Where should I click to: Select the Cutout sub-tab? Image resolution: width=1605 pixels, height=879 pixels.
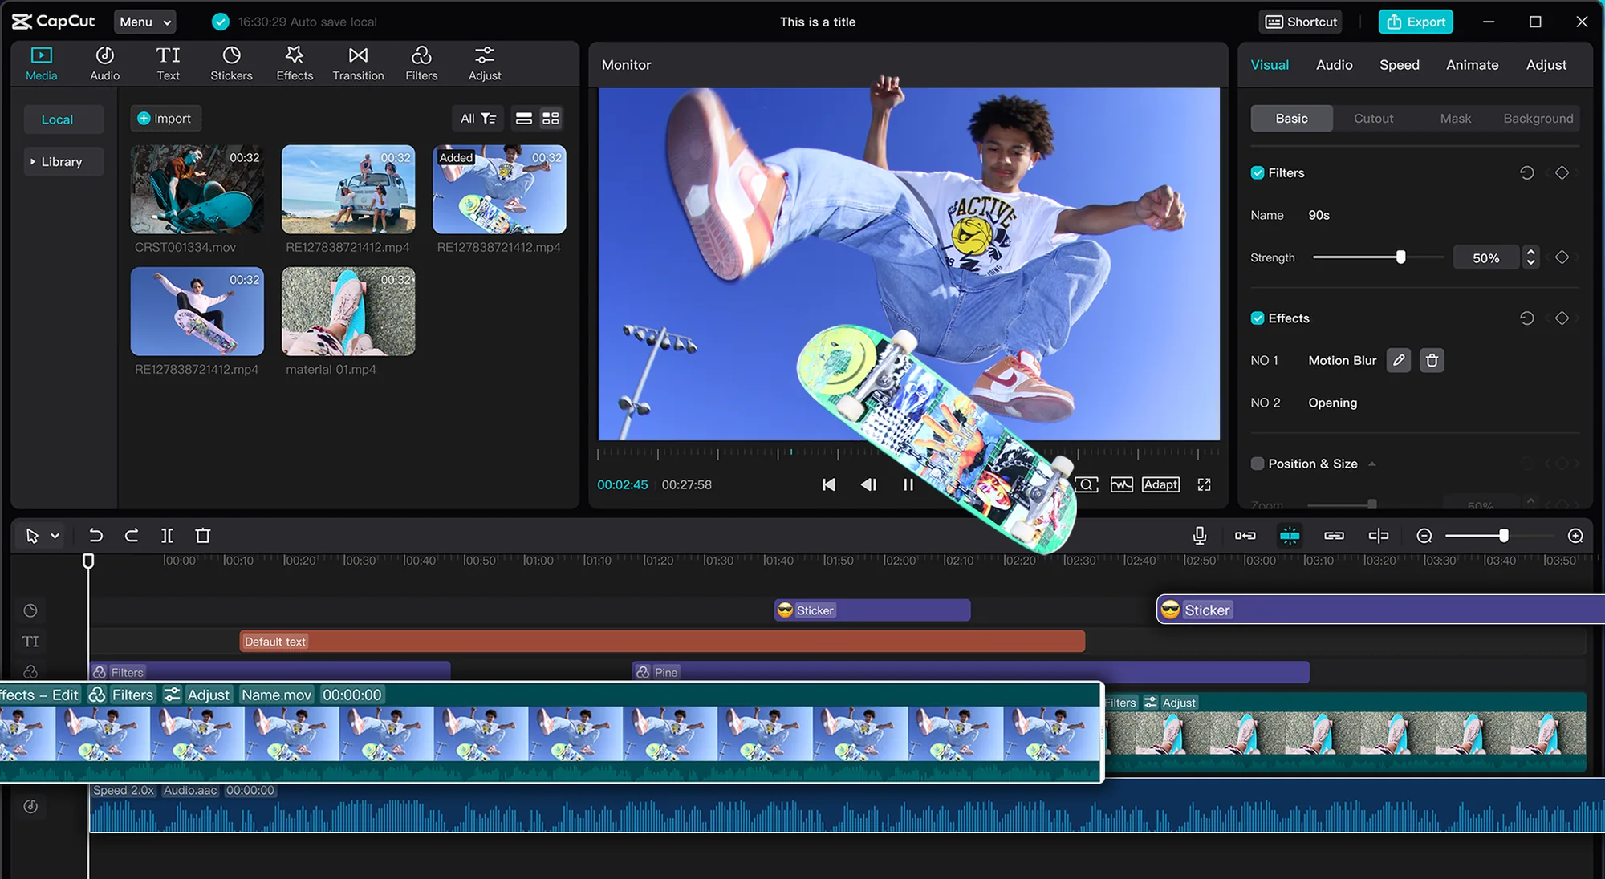coord(1373,118)
